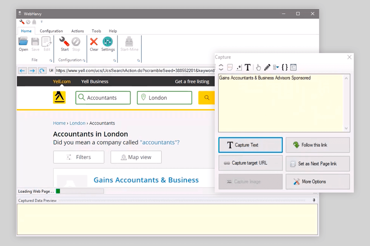
Task: Click the captured text preview area
Action: (281, 103)
